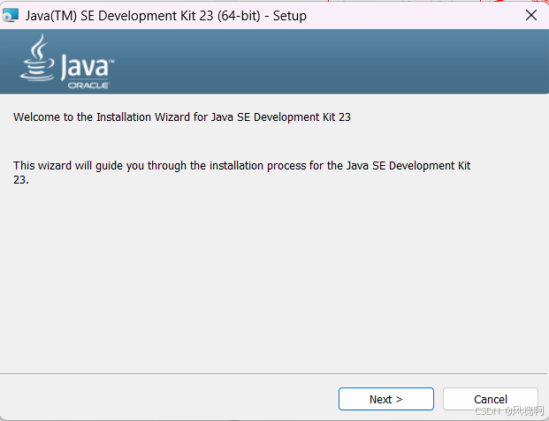
Task: Click the Next > button
Action: (x=385, y=399)
